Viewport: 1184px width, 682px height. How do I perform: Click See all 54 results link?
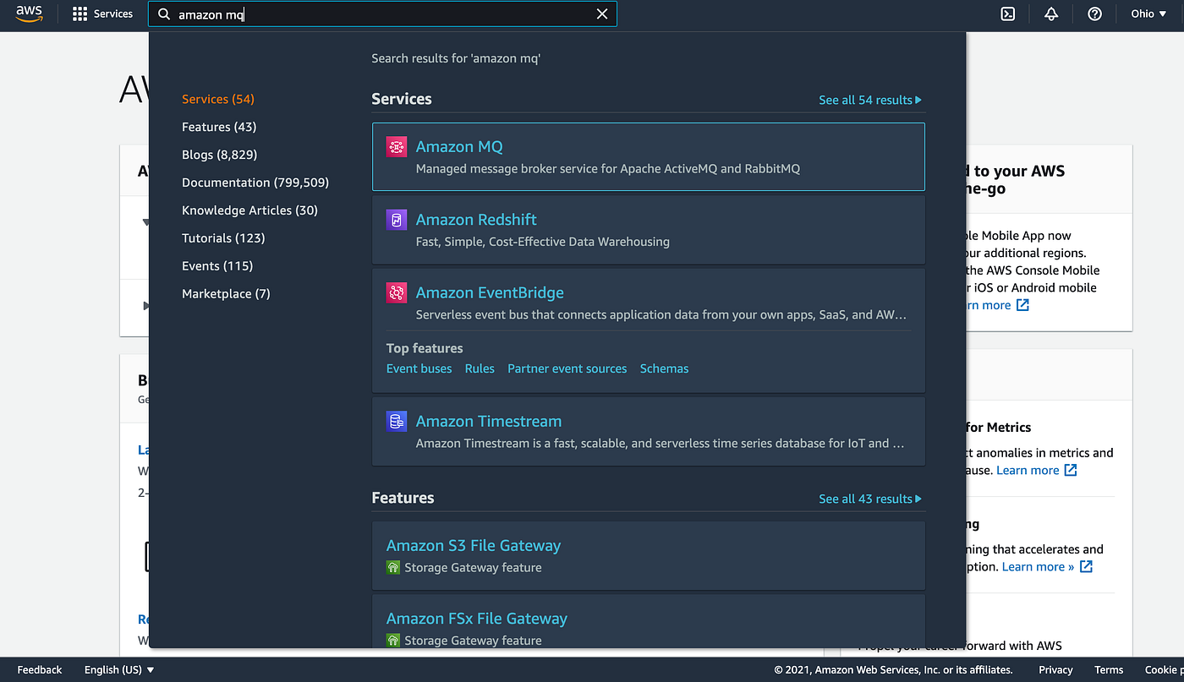point(870,100)
